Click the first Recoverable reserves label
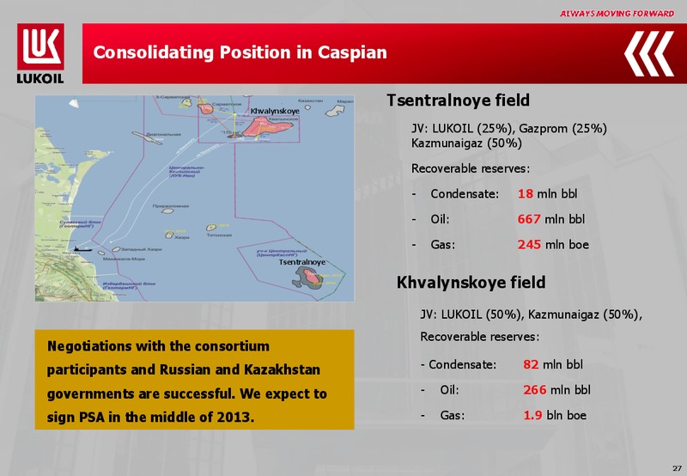This screenshot has height=476, width=687. (471, 168)
